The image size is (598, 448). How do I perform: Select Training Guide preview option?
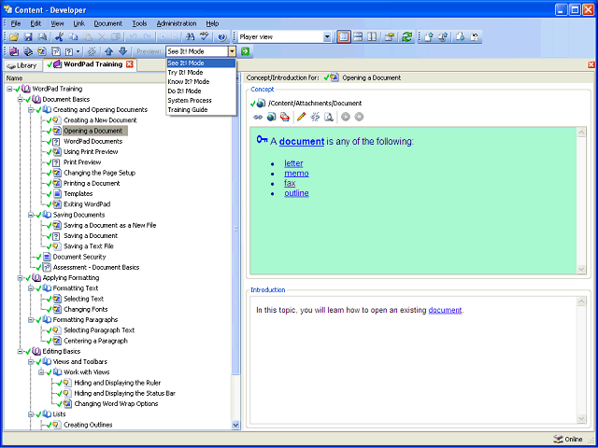coord(201,110)
